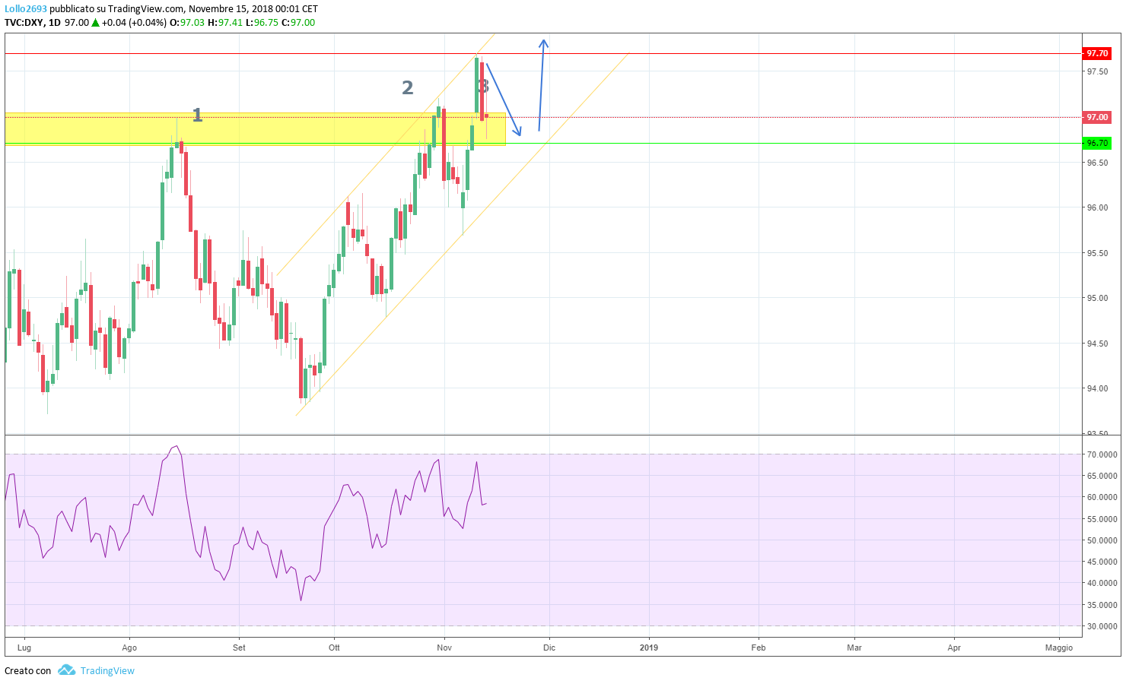Select the red 97.70 price label
The width and height of the screenshot is (1126, 684).
[x=1097, y=53]
